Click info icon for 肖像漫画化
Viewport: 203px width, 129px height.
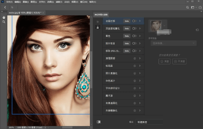[x=135, y=103]
